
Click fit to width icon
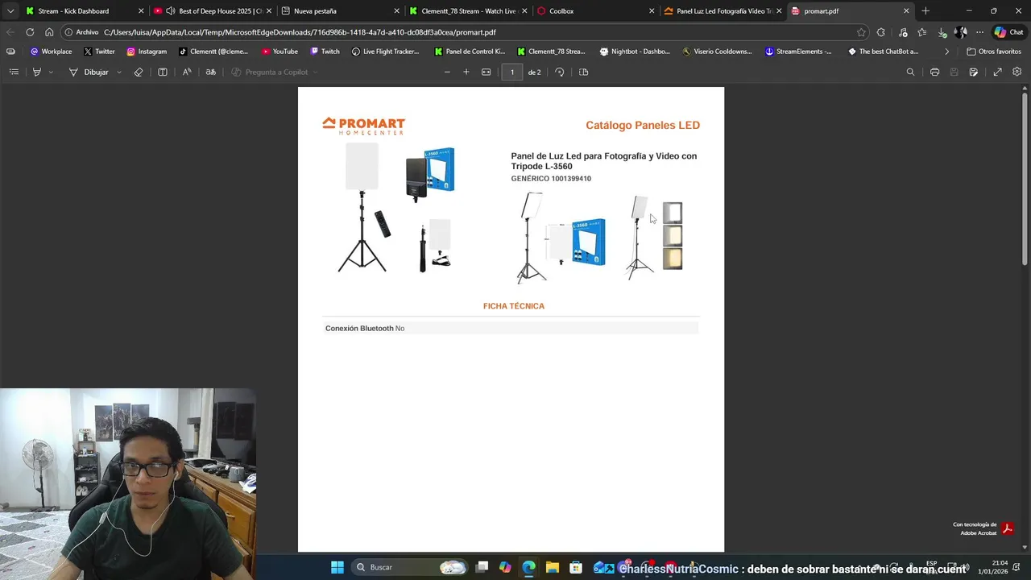point(486,72)
